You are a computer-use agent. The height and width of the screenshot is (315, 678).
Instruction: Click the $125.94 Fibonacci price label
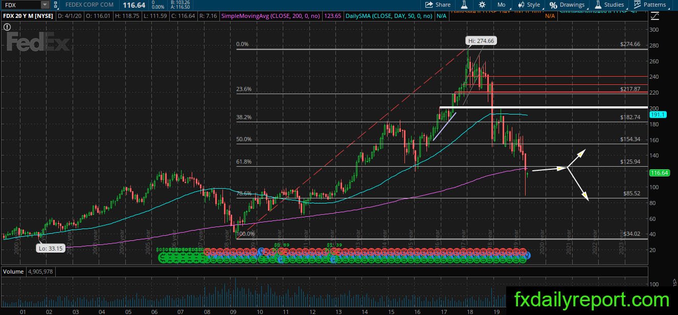click(630, 162)
